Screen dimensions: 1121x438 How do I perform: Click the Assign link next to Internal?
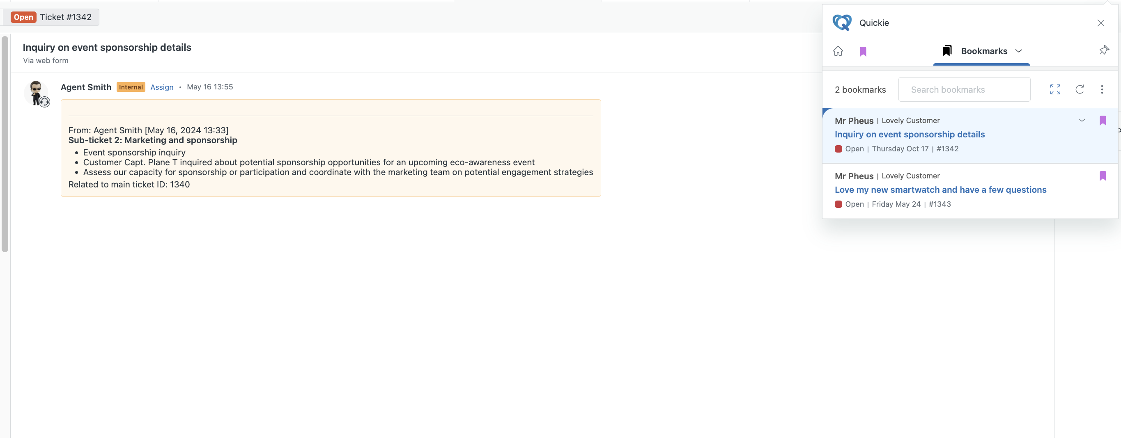162,87
